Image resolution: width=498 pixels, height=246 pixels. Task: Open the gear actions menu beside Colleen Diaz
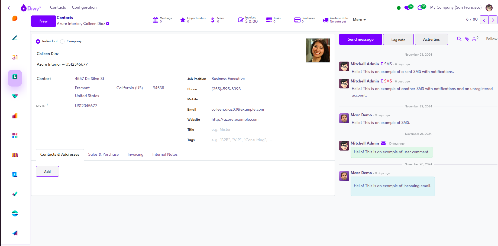point(108,24)
